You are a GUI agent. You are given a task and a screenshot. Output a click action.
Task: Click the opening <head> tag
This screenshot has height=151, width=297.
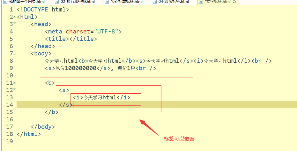tap(41, 24)
